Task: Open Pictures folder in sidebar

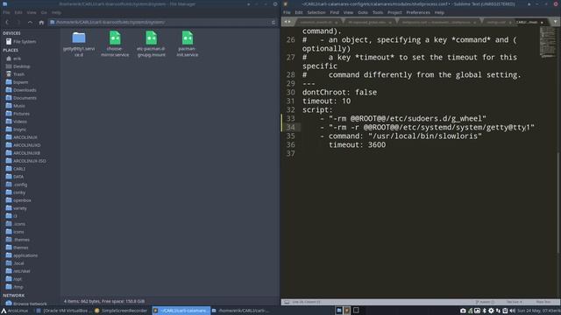Action: 18,114
